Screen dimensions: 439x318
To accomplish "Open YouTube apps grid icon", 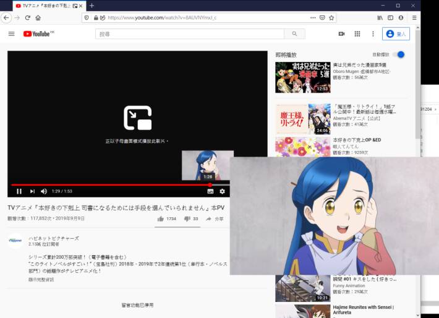I will (x=357, y=34).
